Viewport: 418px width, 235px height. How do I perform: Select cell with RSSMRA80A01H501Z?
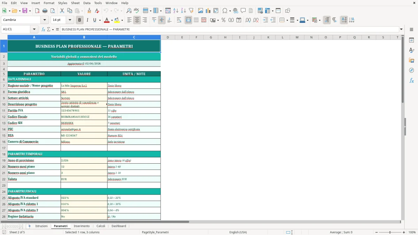pyautogui.click(x=84, y=117)
